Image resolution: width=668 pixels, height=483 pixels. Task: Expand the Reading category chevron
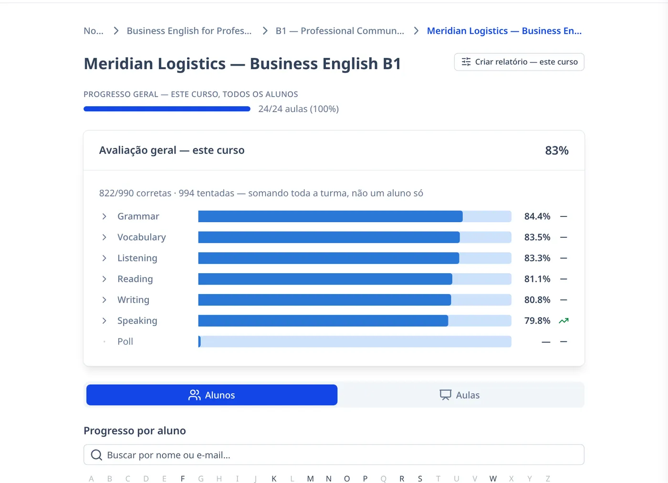click(104, 279)
